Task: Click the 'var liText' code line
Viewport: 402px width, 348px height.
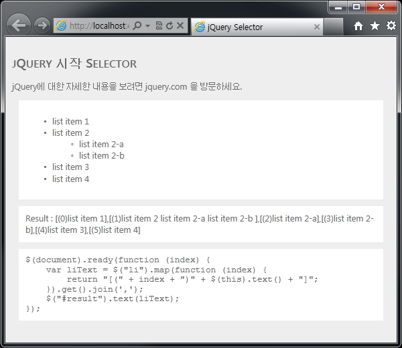Action: tap(156, 270)
